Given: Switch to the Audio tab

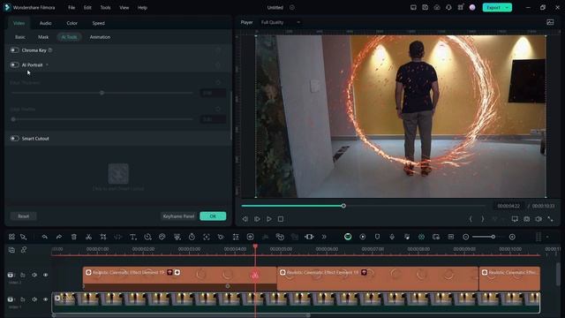Looking at the screenshot, I should [45, 23].
